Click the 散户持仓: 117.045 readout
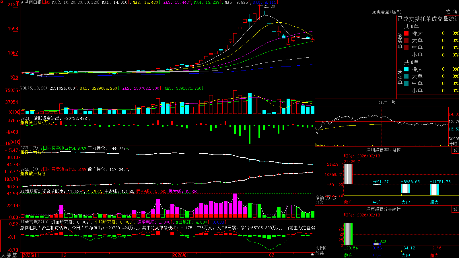The width and height of the screenshot is (459, 258). [x=108, y=169]
